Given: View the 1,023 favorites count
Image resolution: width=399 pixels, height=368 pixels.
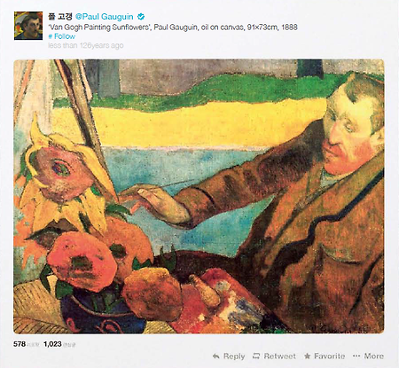Looking at the screenshot, I should [52, 344].
